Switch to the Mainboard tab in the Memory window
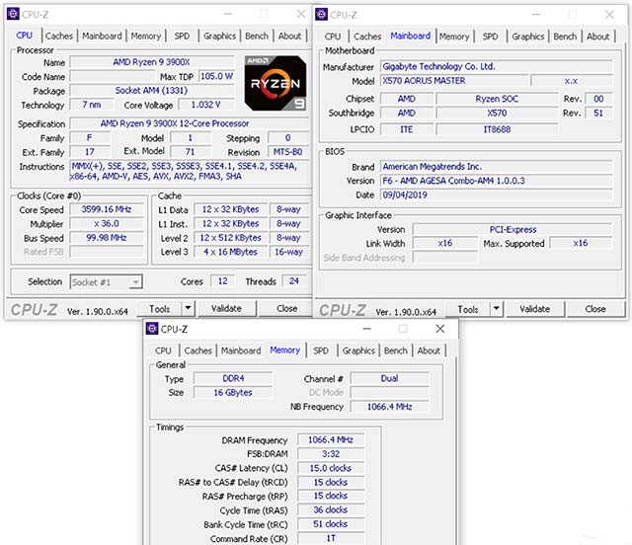The height and width of the screenshot is (545, 632). tap(241, 350)
